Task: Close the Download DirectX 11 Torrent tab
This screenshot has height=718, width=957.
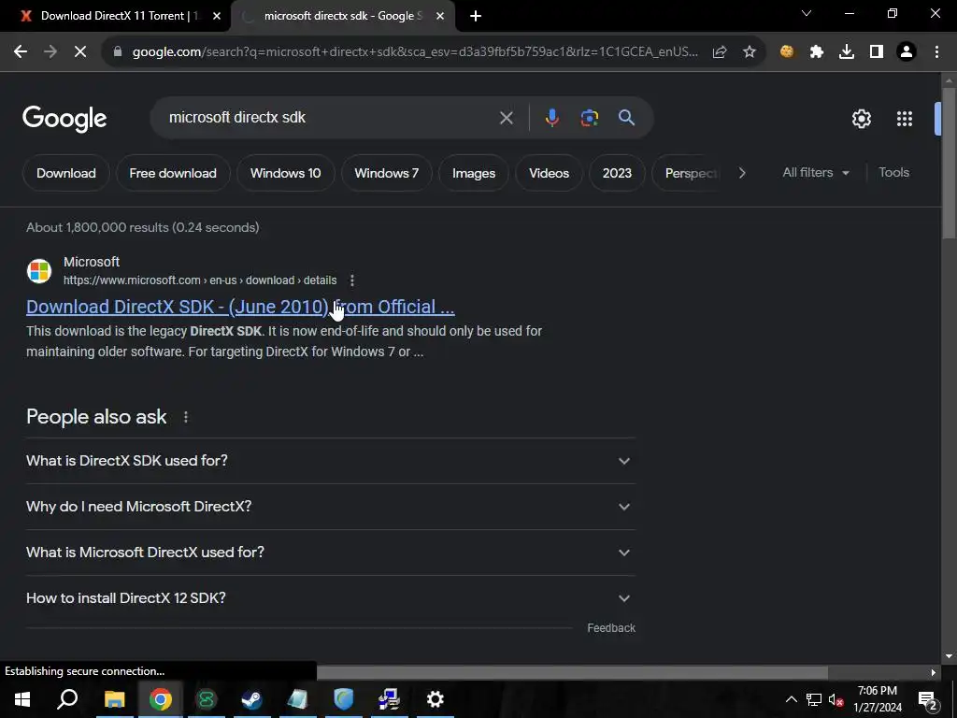Action: click(x=217, y=17)
